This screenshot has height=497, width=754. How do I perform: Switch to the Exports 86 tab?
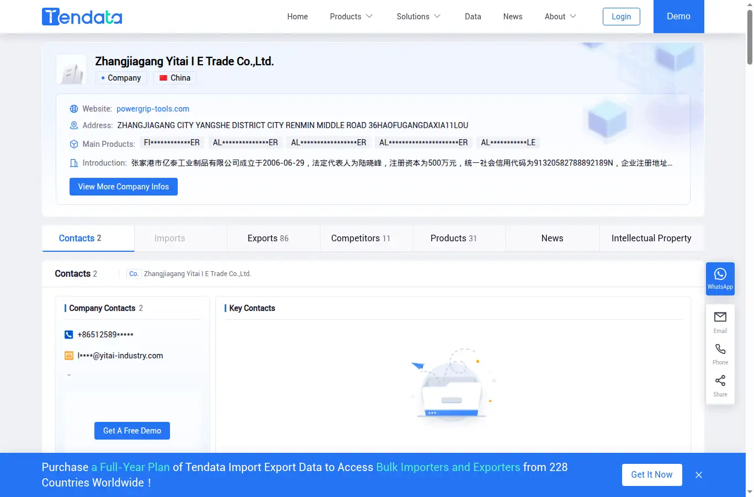pyautogui.click(x=274, y=238)
